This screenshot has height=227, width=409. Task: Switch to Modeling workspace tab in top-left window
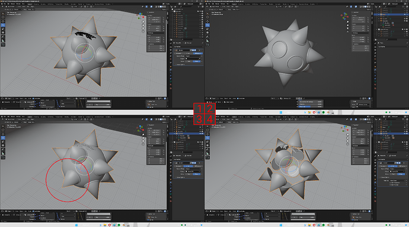pos(36,4)
